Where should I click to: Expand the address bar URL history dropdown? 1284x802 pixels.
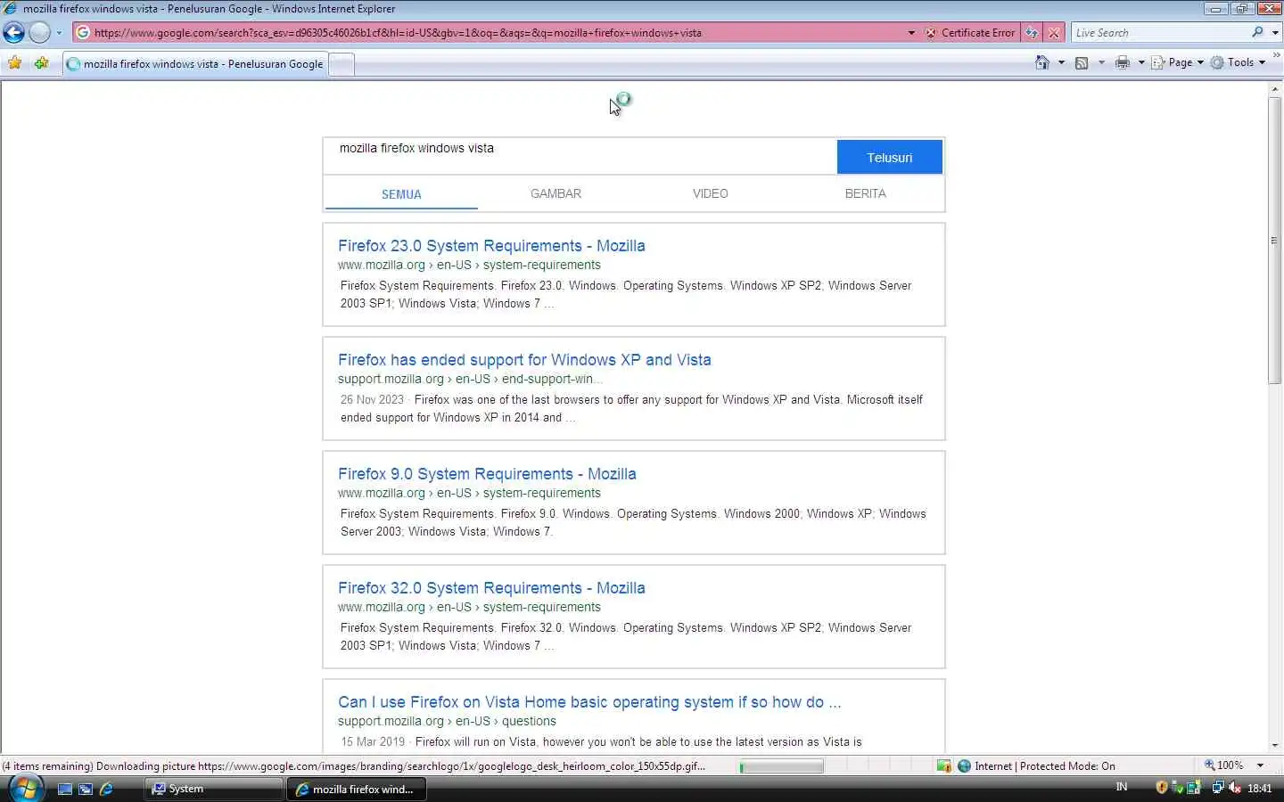pos(911,33)
